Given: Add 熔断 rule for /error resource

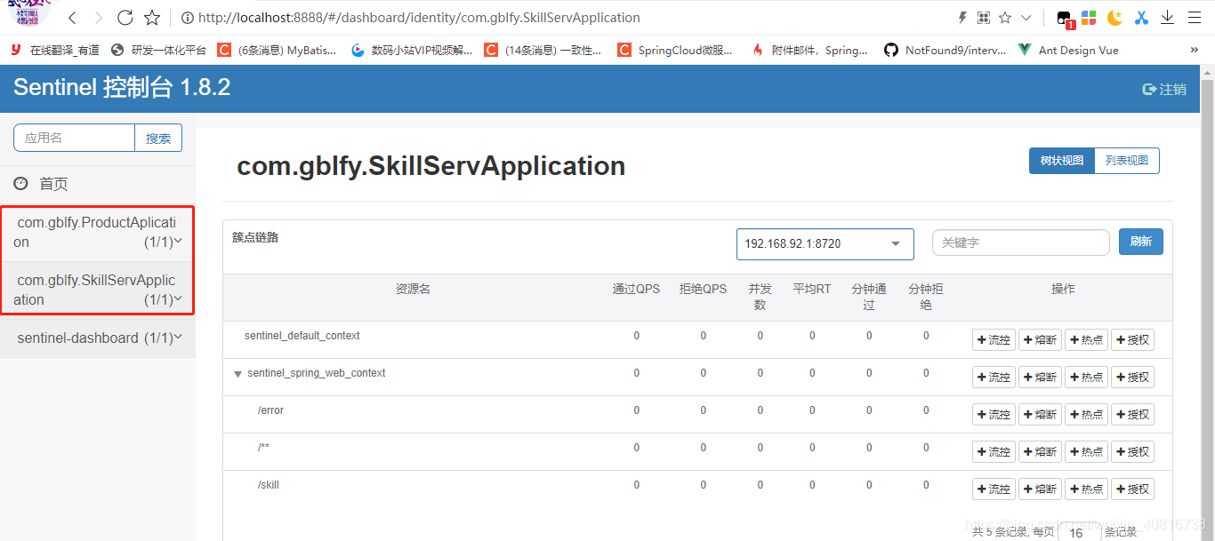Looking at the screenshot, I should [1040, 414].
